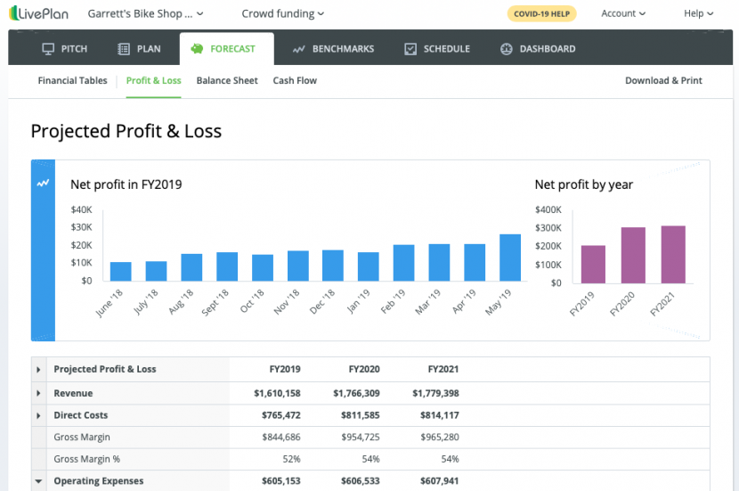This screenshot has width=739, height=491.
Task: Click the Dashboard gauge icon
Action: [x=507, y=49]
